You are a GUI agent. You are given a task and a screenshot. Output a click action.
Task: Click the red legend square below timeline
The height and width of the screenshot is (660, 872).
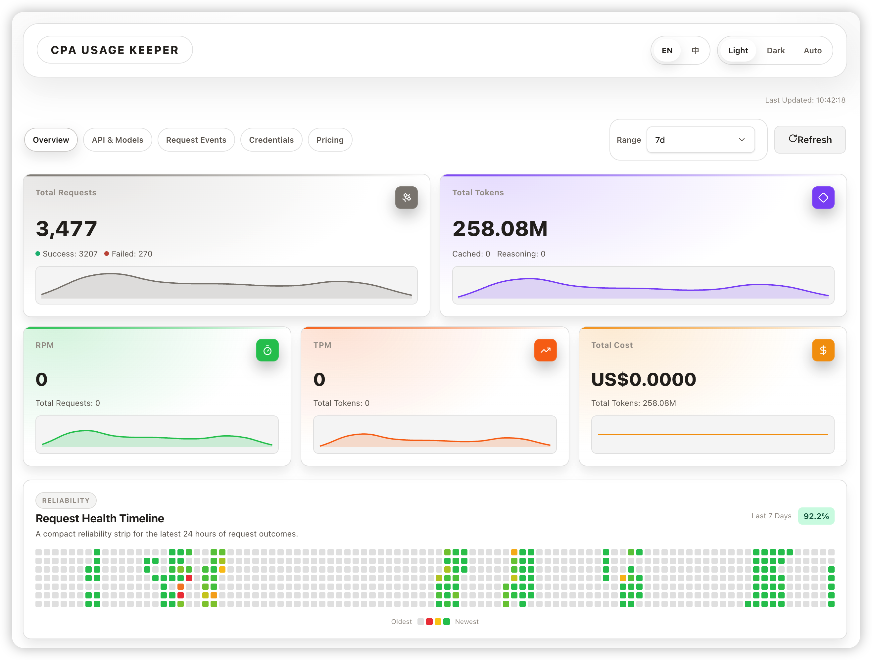pyautogui.click(x=429, y=621)
